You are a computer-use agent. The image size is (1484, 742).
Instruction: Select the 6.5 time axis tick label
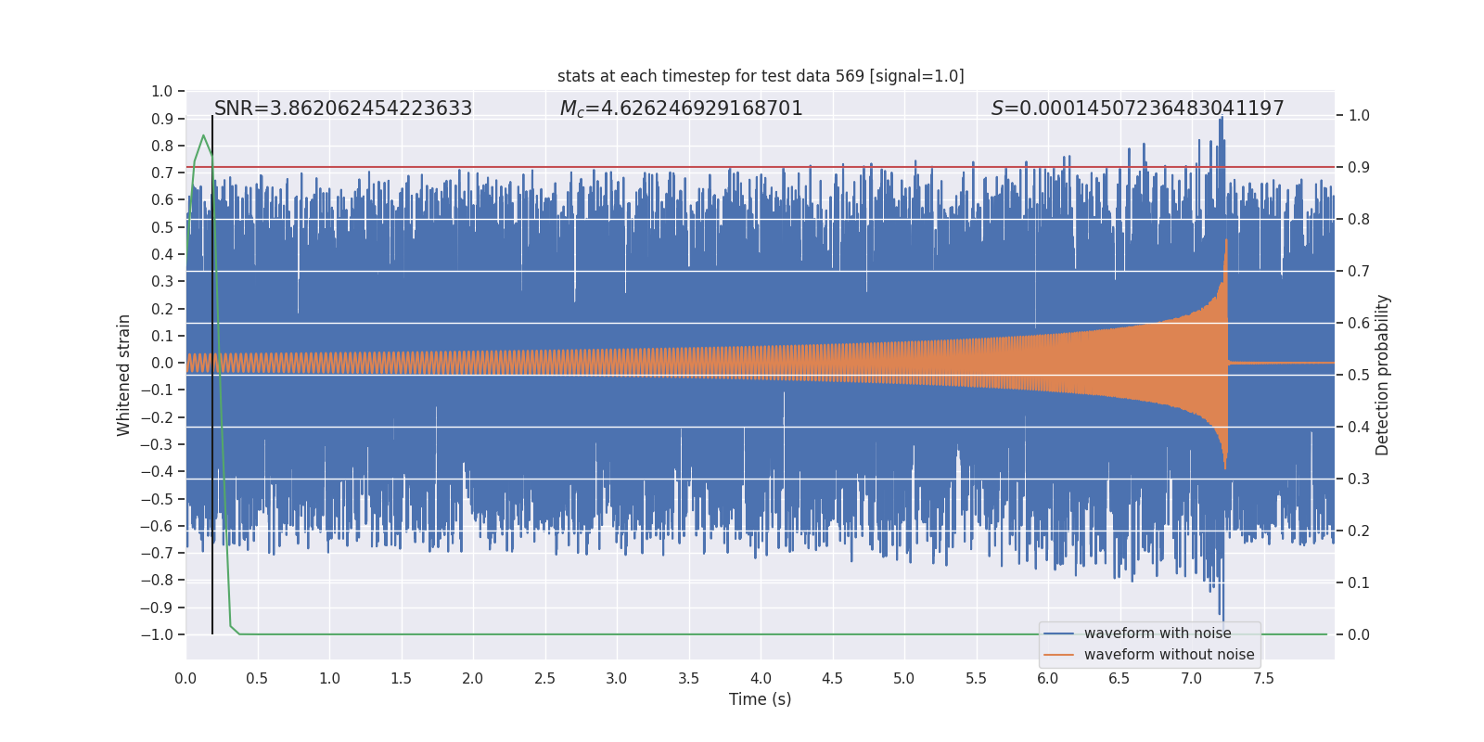(x=1119, y=678)
